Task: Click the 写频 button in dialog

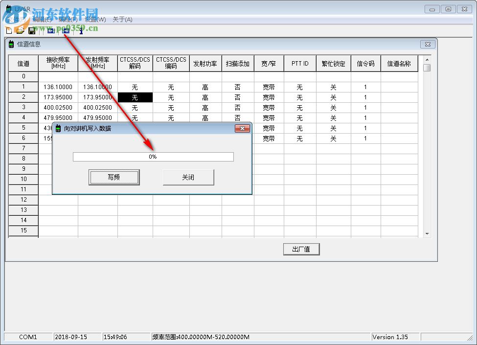Action: [114, 177]
